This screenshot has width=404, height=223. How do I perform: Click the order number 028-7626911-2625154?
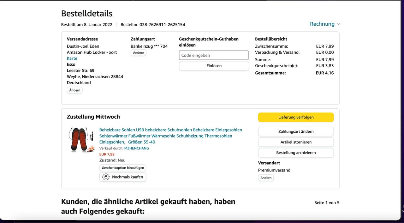point(162,25)
